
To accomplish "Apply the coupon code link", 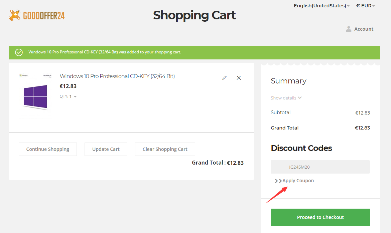I will tap(298, 181).
